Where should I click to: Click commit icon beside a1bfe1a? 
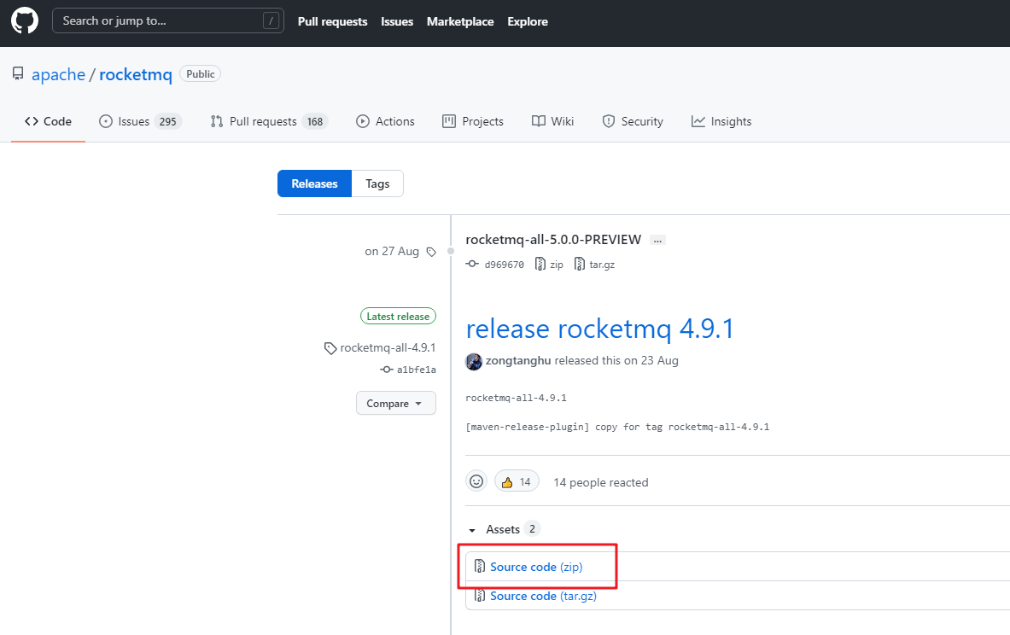pos(387,370)
